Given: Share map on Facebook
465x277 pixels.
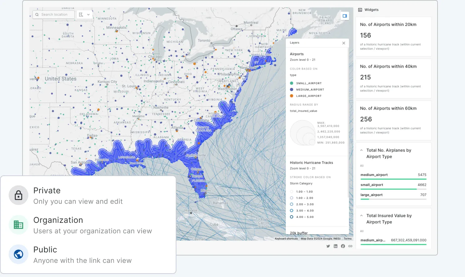Looking at the screenshot, I should [x=343, y=246].
